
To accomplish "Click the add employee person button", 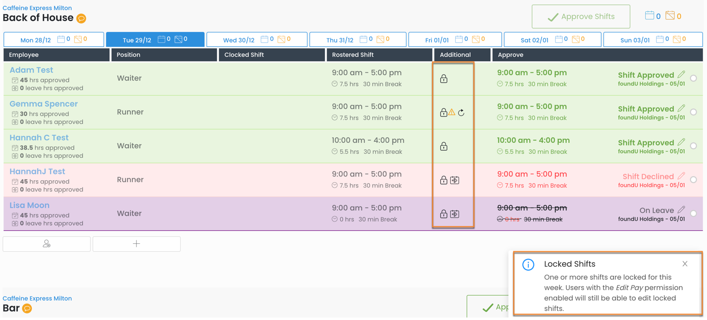I will tap(47, 244).
